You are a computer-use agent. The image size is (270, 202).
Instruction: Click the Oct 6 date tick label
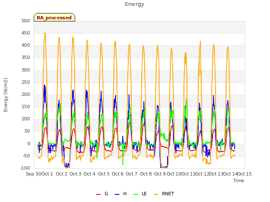click(x=118, y=174)
